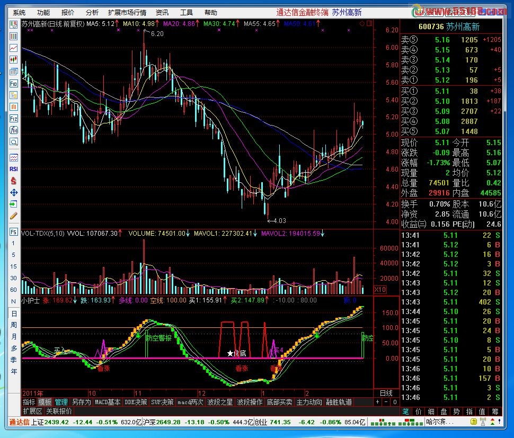Click the blue pin icon in status bar
Viewport: 514px width, 438px height.
(x=501, y=422)
